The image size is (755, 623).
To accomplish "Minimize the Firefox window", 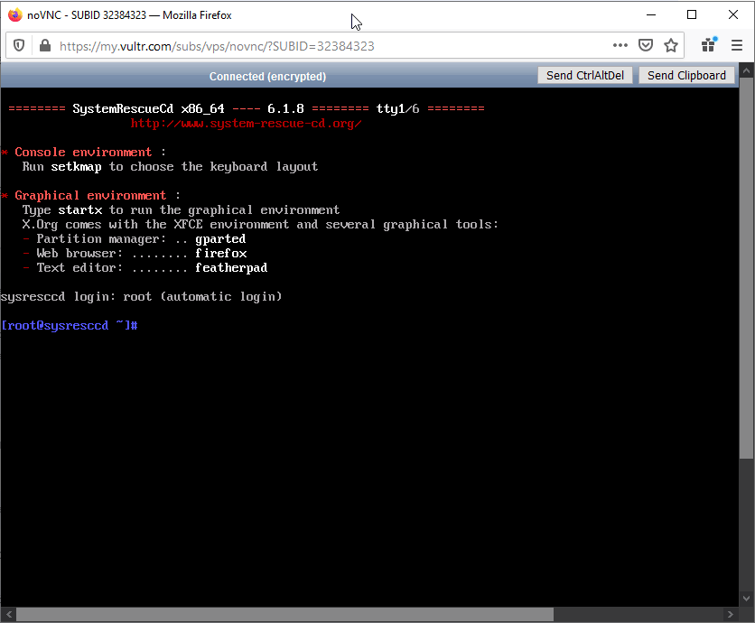I will pyautogui.click(x=651, y=15).
